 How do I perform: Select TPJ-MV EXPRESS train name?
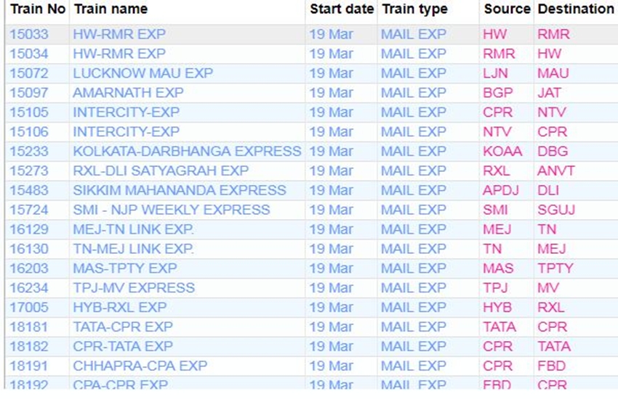(x=134, y=288)
